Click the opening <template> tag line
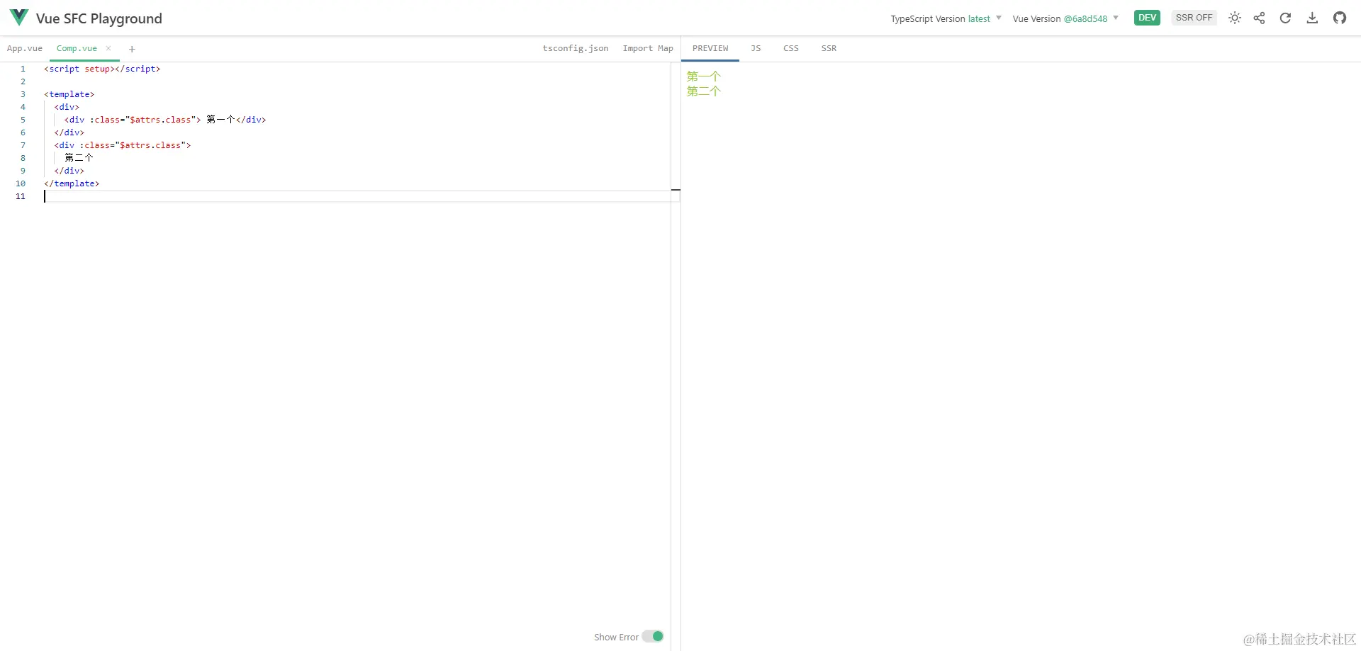This screenshot has height=651, width=1361. click(69, 94)
